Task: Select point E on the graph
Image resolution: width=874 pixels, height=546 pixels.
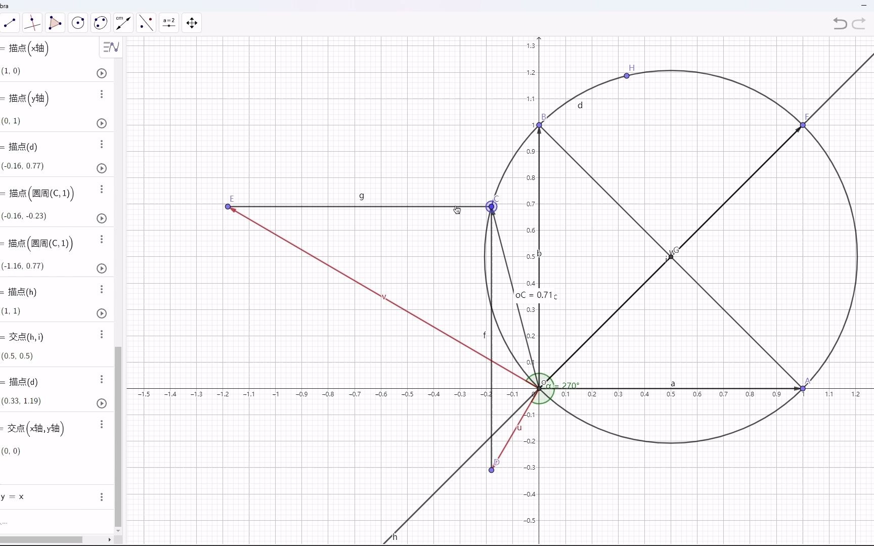Action: click(228, 207)
